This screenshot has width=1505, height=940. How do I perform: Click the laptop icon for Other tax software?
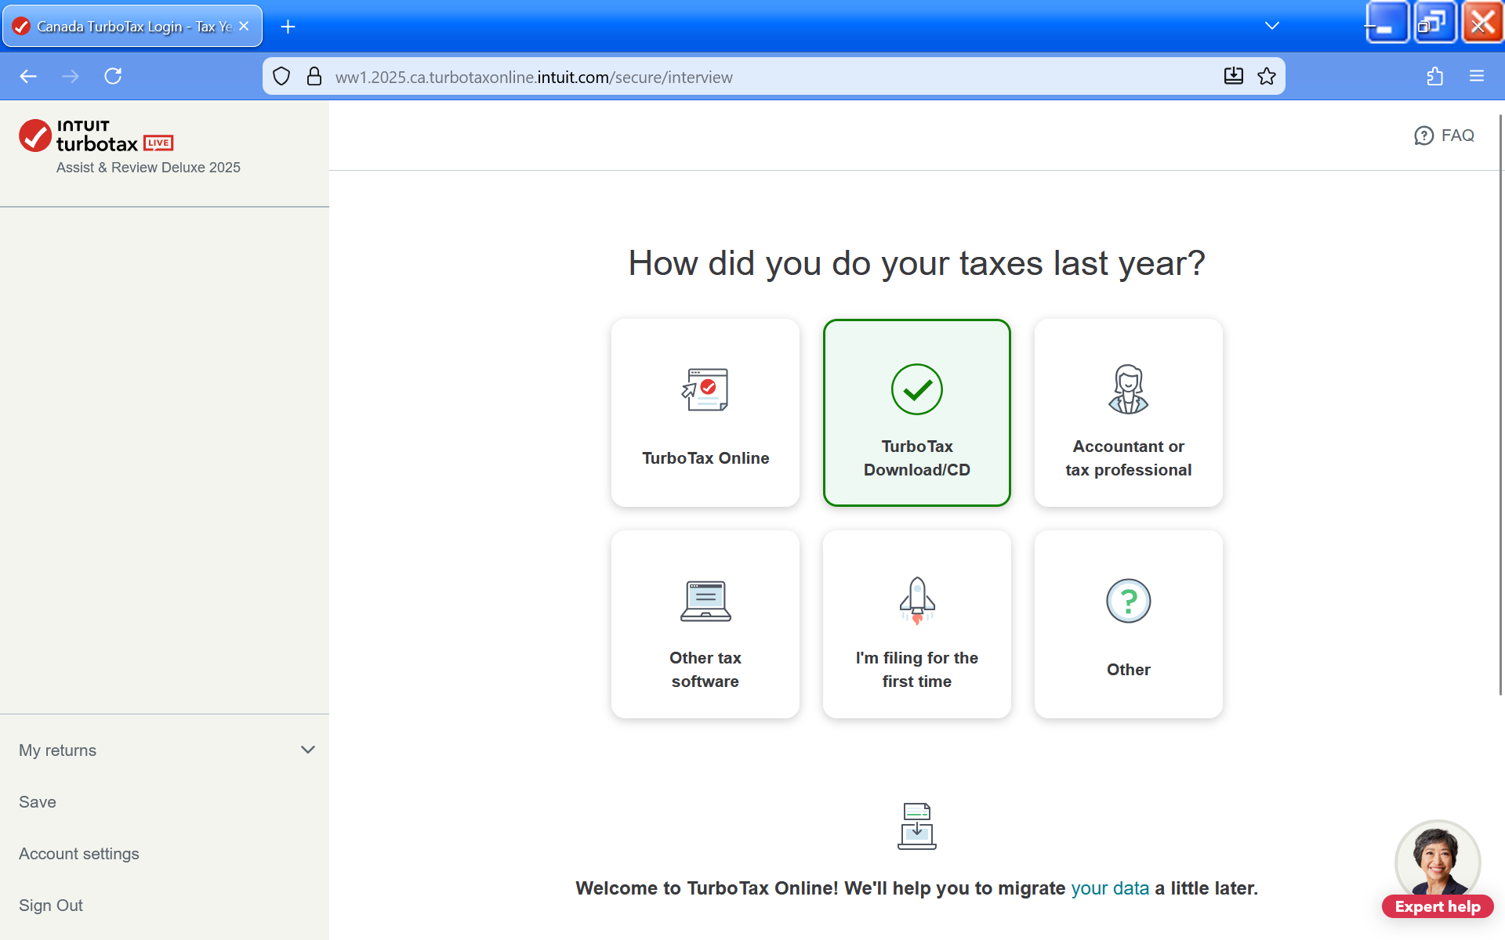pos(705,601)
